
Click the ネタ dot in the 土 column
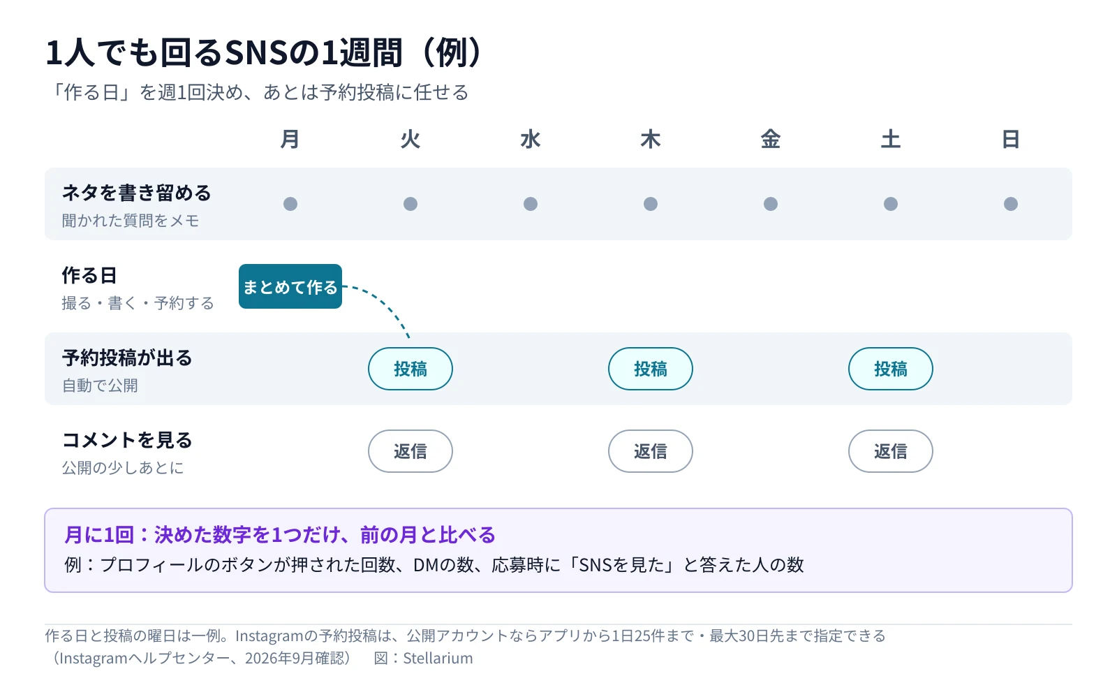(891, 204)
